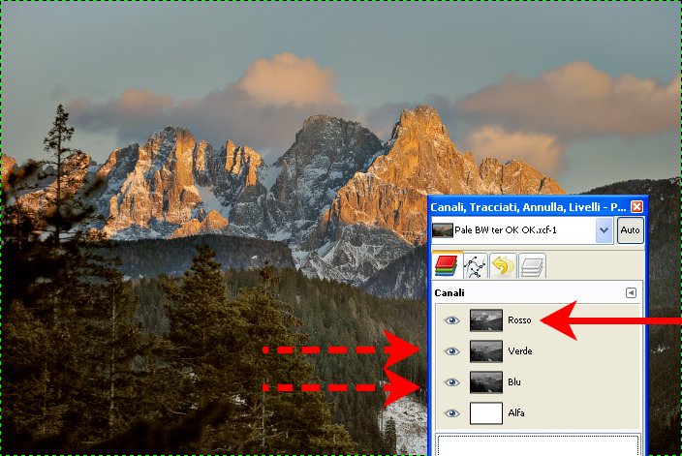682x456 pixels.
Task: Click the Auto button
Action: pyautogui.click(x=630, y=230)
